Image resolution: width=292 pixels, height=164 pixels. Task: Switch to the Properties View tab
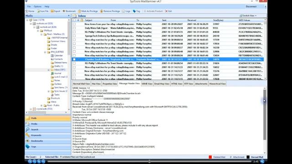click(x=109, y=84)
